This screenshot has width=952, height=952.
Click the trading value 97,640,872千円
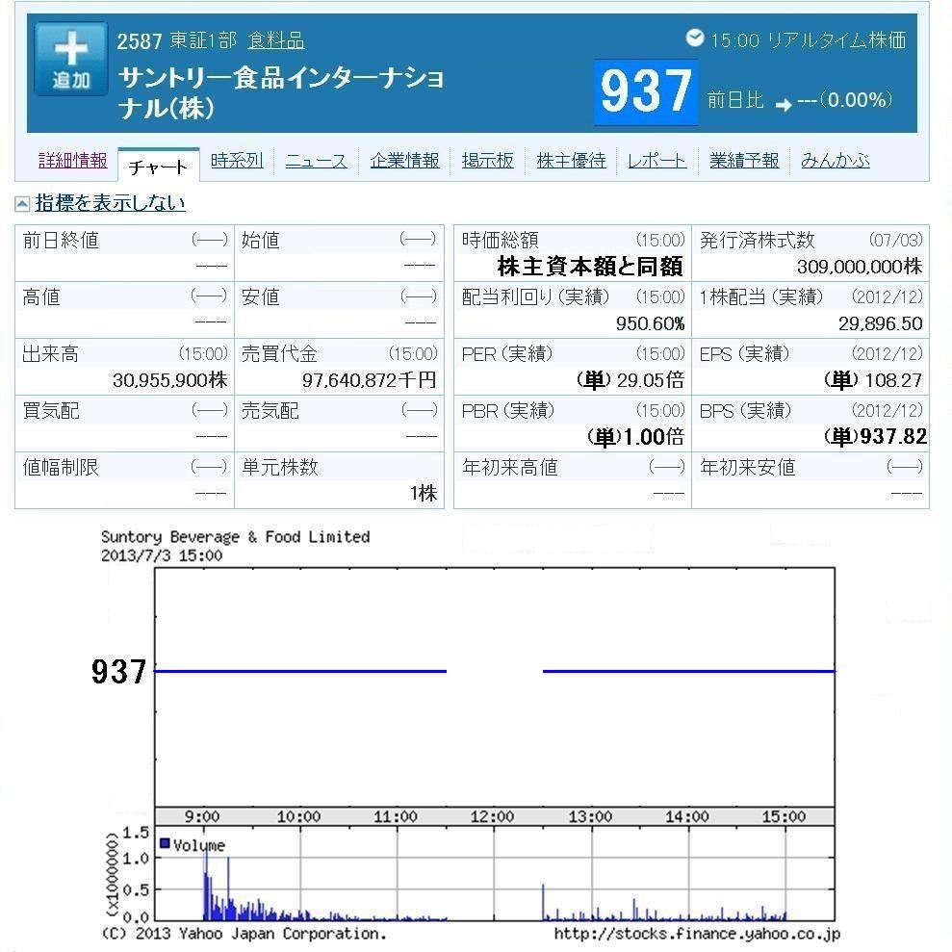(369, 380)
